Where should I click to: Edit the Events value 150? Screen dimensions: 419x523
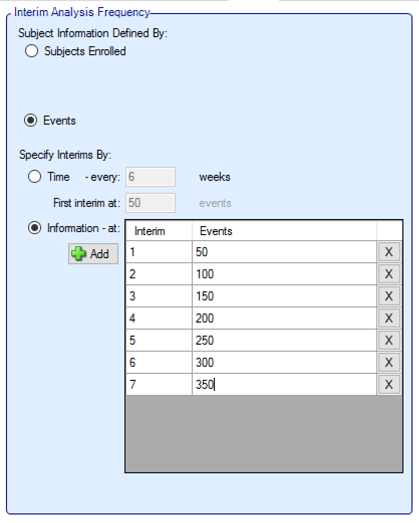point(284,296)
